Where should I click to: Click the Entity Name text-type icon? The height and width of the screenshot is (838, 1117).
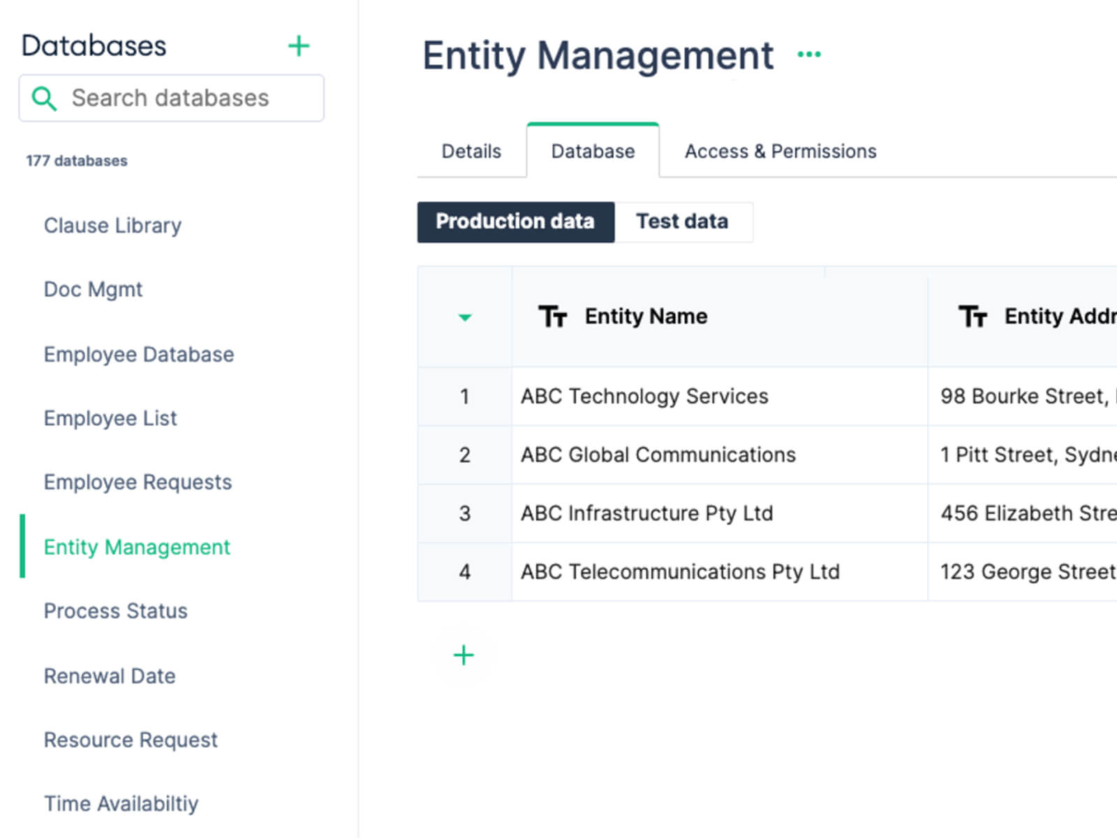[552, 316]
